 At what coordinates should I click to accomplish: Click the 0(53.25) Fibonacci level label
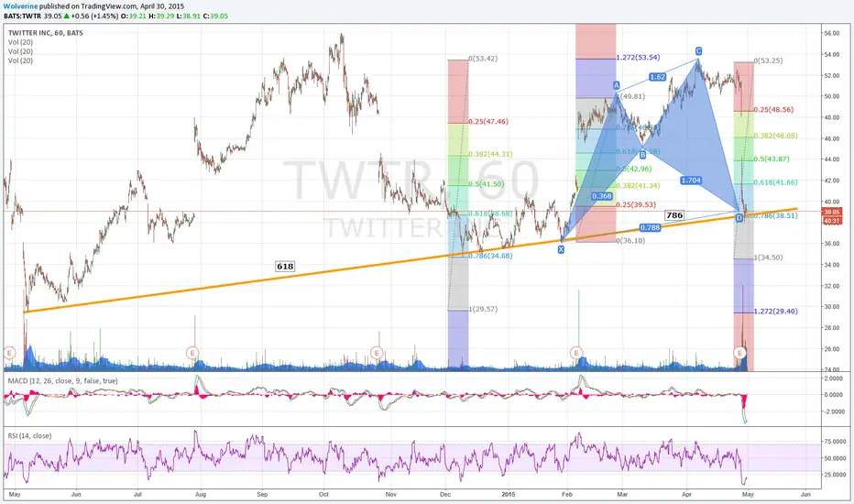pos(769,60)
